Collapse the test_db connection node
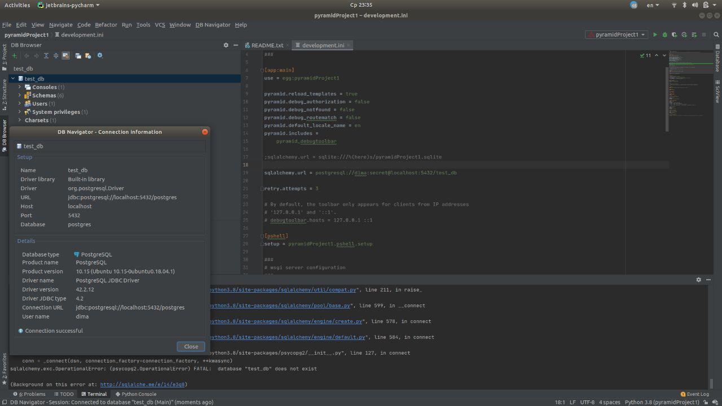Screen dimensions: 722x406 13,79
